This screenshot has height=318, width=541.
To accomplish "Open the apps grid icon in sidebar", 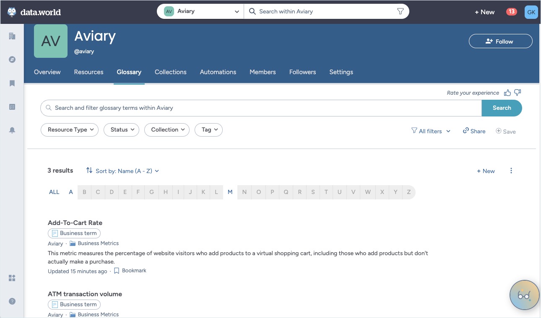I will click(12, 278).
